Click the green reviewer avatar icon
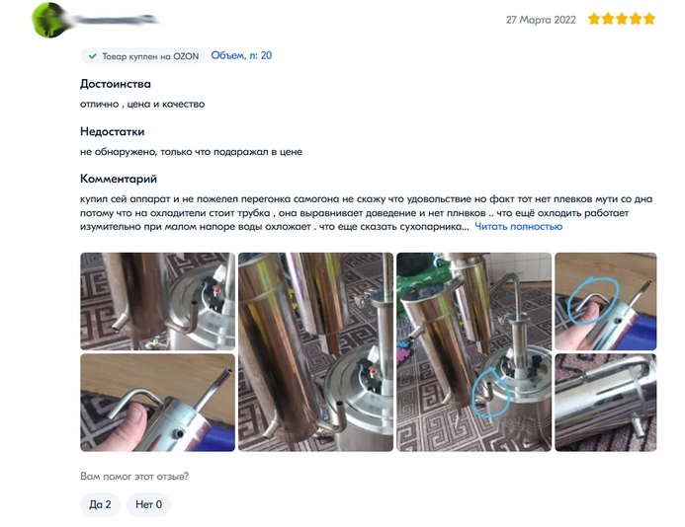This screenshot has width=685, height=527. [x=49, y=20]
